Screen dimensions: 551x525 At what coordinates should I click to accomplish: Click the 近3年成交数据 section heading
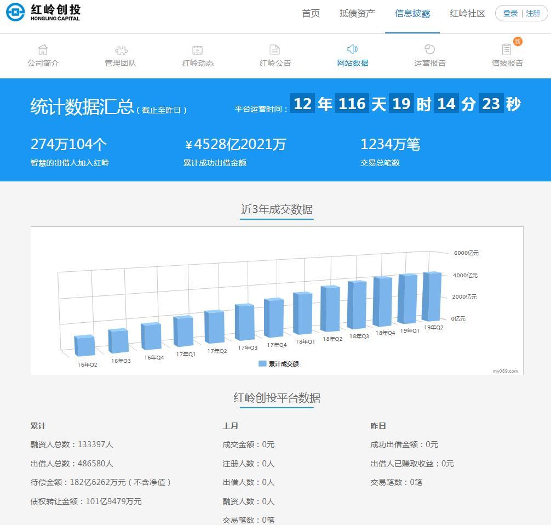click(x=277, y=209)
